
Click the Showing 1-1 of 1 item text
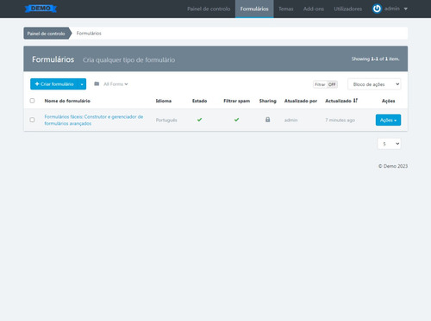tap(375, 59)
